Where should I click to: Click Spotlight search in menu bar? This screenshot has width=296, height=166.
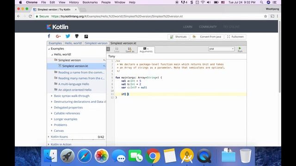[261, 2]
